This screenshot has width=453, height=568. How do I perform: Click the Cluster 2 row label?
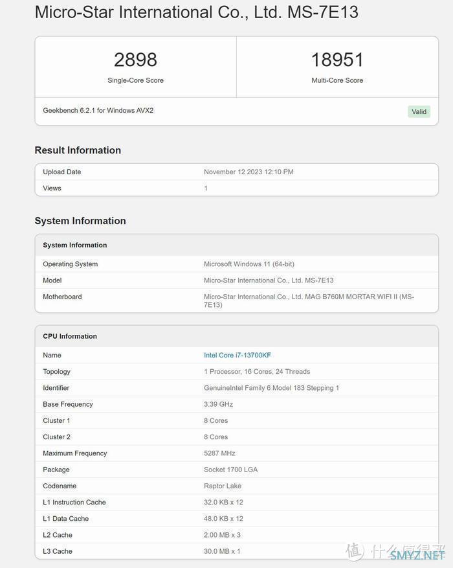pyautogui.click(x=56, y=437)
